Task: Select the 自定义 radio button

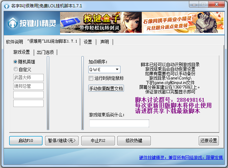Action: coord(22,69)
